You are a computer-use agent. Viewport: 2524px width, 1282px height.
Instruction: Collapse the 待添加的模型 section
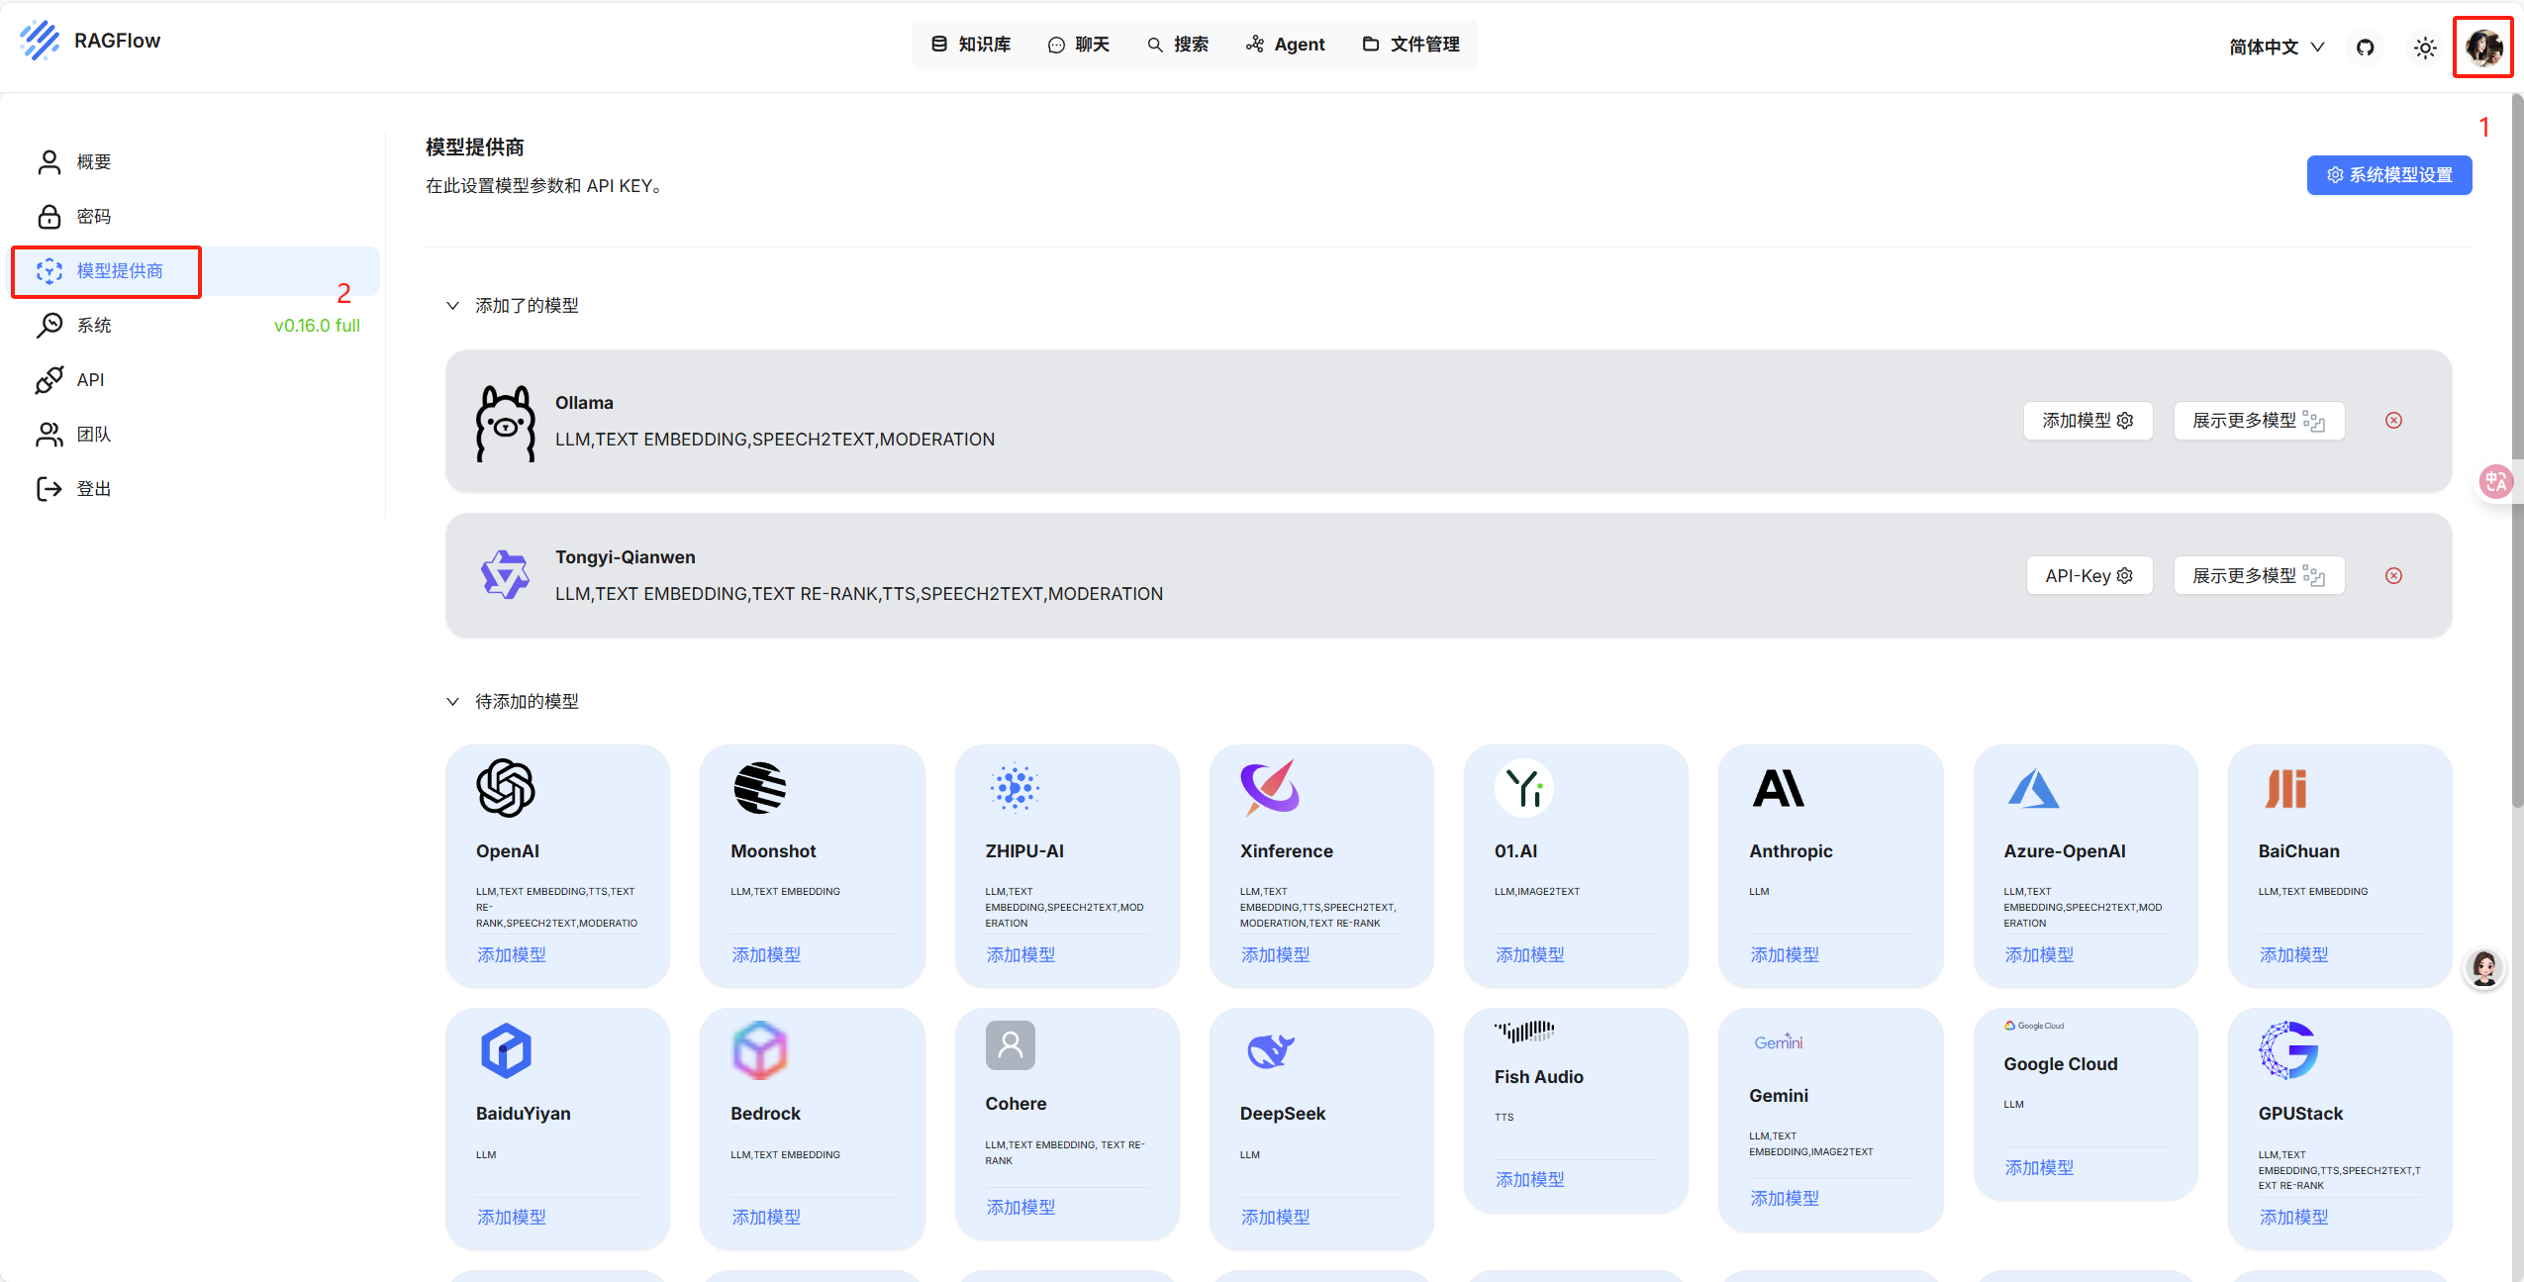[452, 702]
